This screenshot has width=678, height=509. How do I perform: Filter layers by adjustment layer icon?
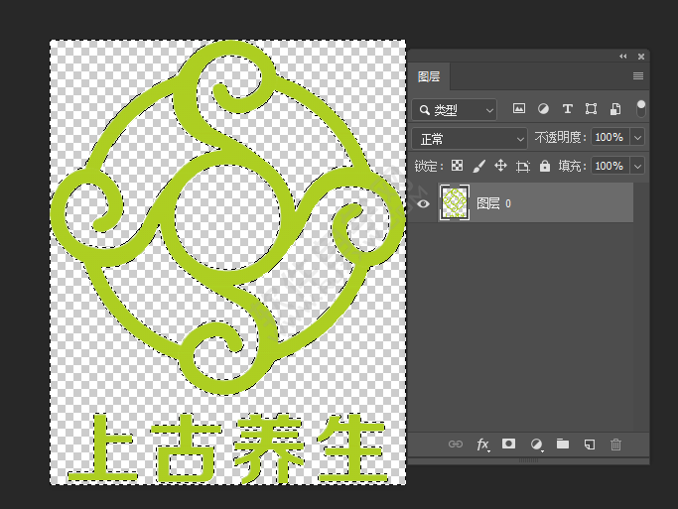(544, 108)
